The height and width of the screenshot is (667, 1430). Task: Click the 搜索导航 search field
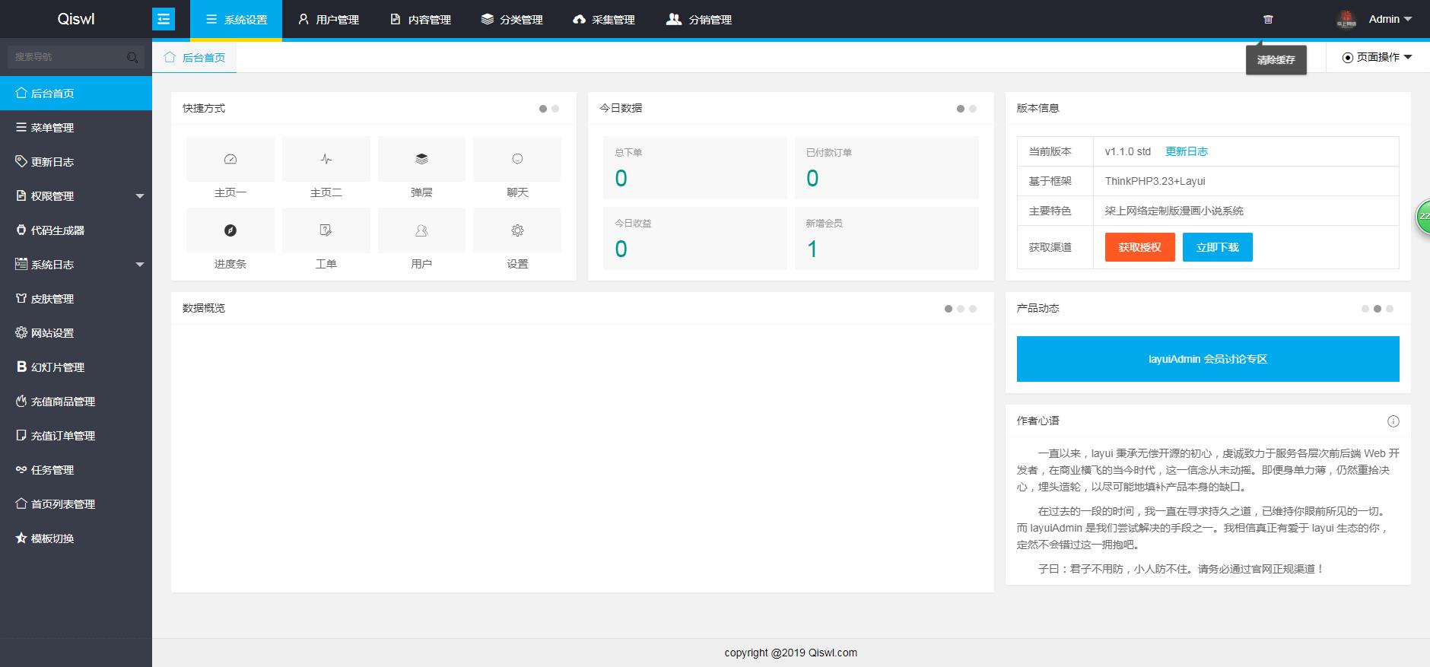point(68,57)
